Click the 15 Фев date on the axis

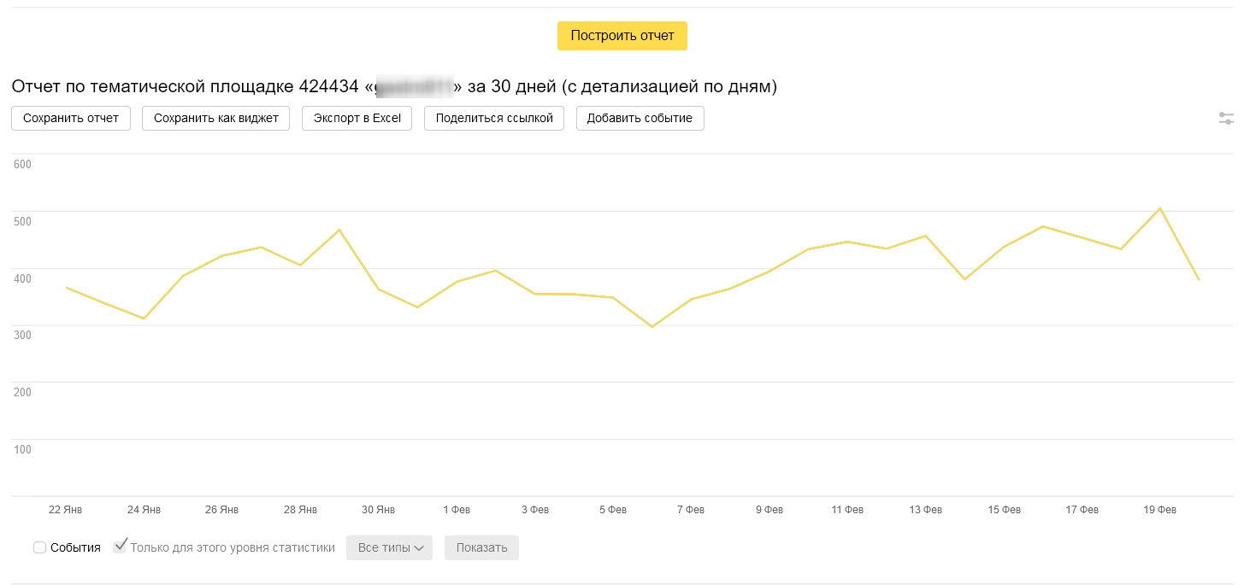pos(1004,510)
